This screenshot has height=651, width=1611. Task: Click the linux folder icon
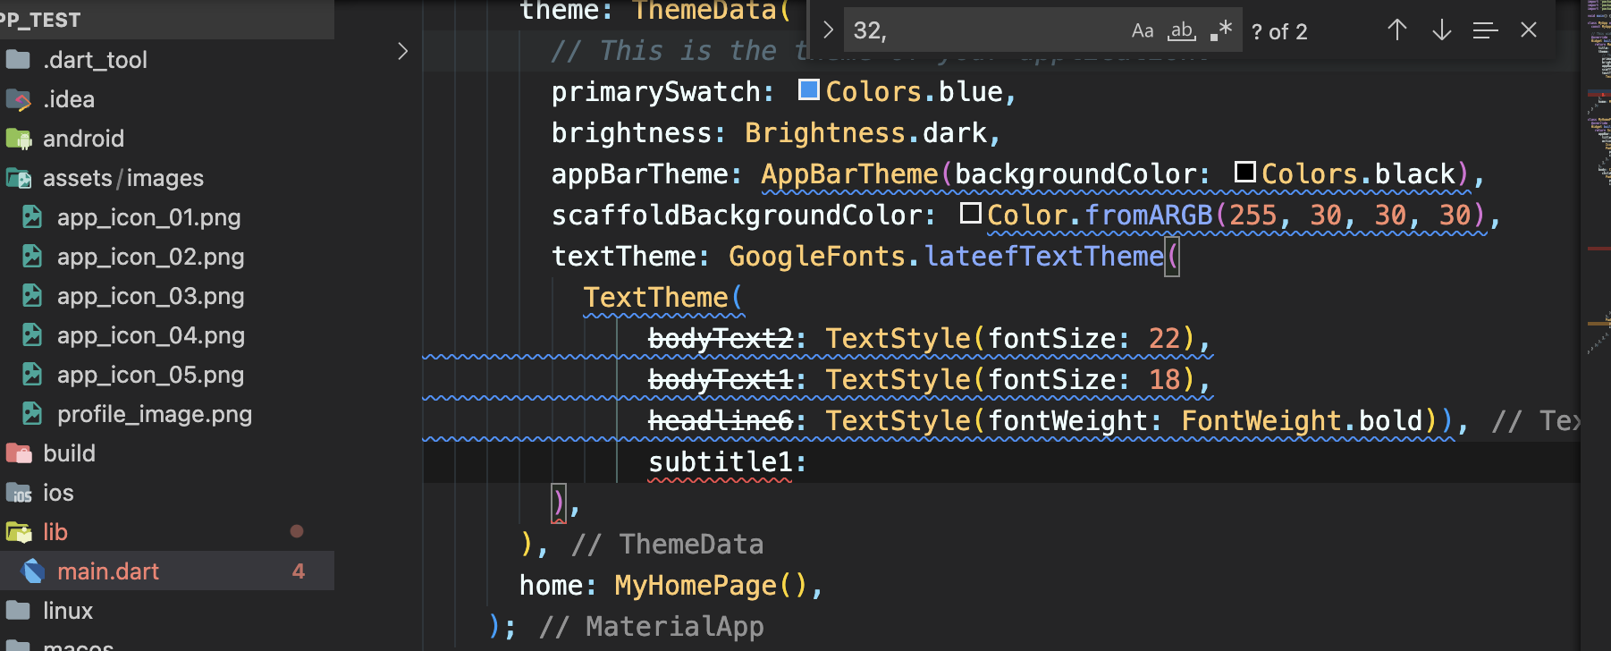(18, 611)
